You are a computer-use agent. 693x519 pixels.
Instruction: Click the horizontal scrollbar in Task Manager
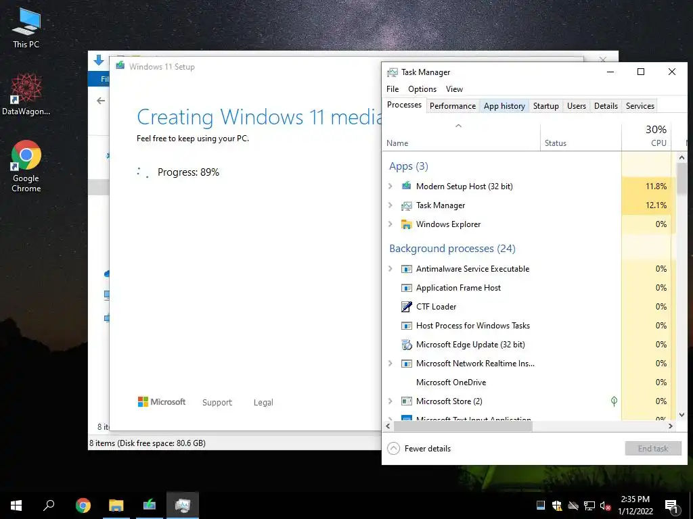[x=463, y=426]
